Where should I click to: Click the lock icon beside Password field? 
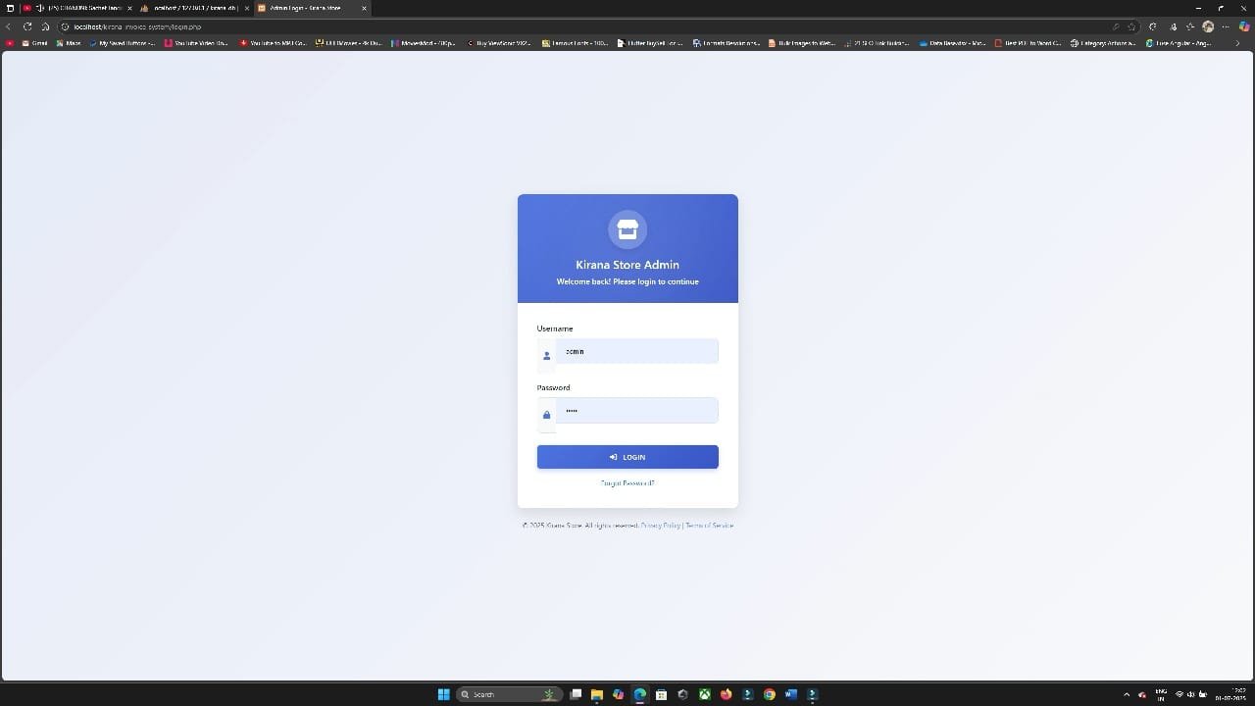546,415
